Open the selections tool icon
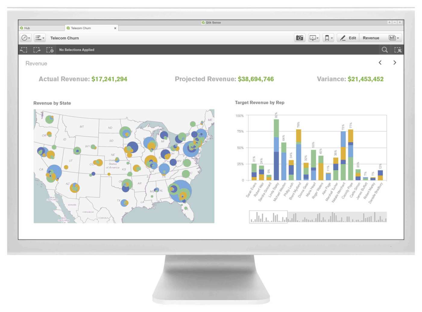 pos(398,50)
